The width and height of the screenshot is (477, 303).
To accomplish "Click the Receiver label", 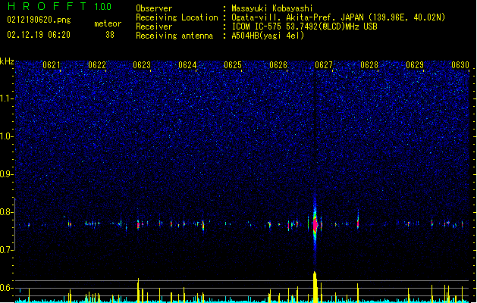I will tap(154, 27).
